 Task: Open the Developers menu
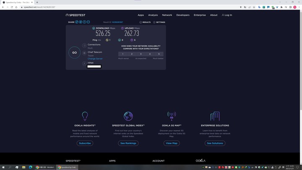pos(183,15)
